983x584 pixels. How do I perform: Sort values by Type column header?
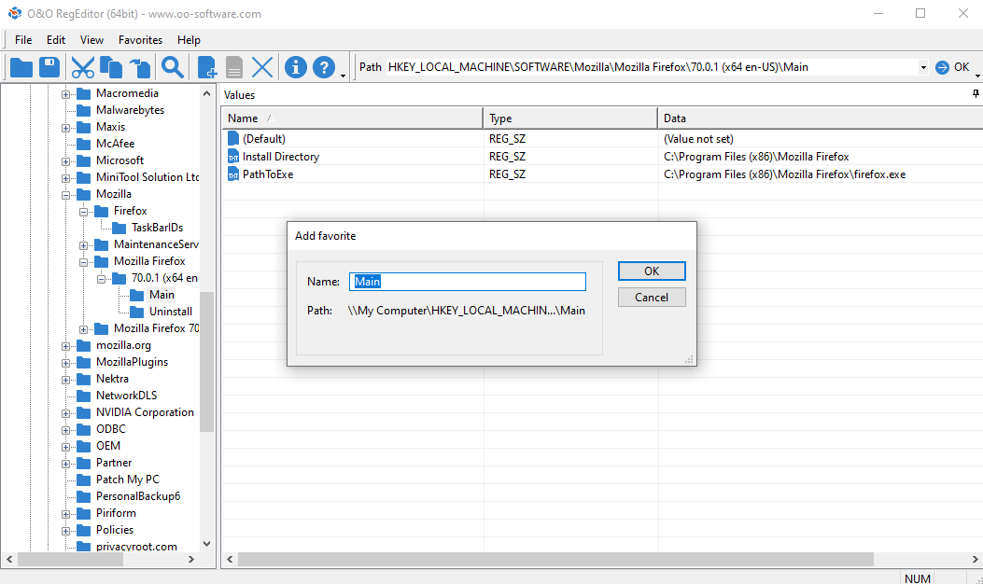[x=569, y=118]
